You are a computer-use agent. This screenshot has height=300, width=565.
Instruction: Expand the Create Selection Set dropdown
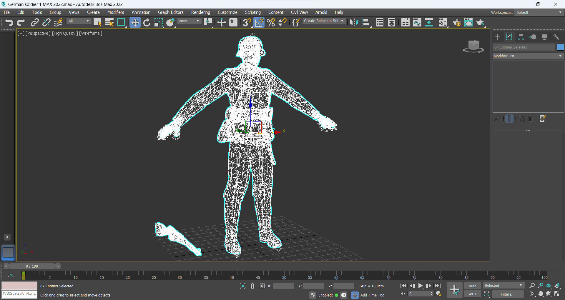pos(324,21)
